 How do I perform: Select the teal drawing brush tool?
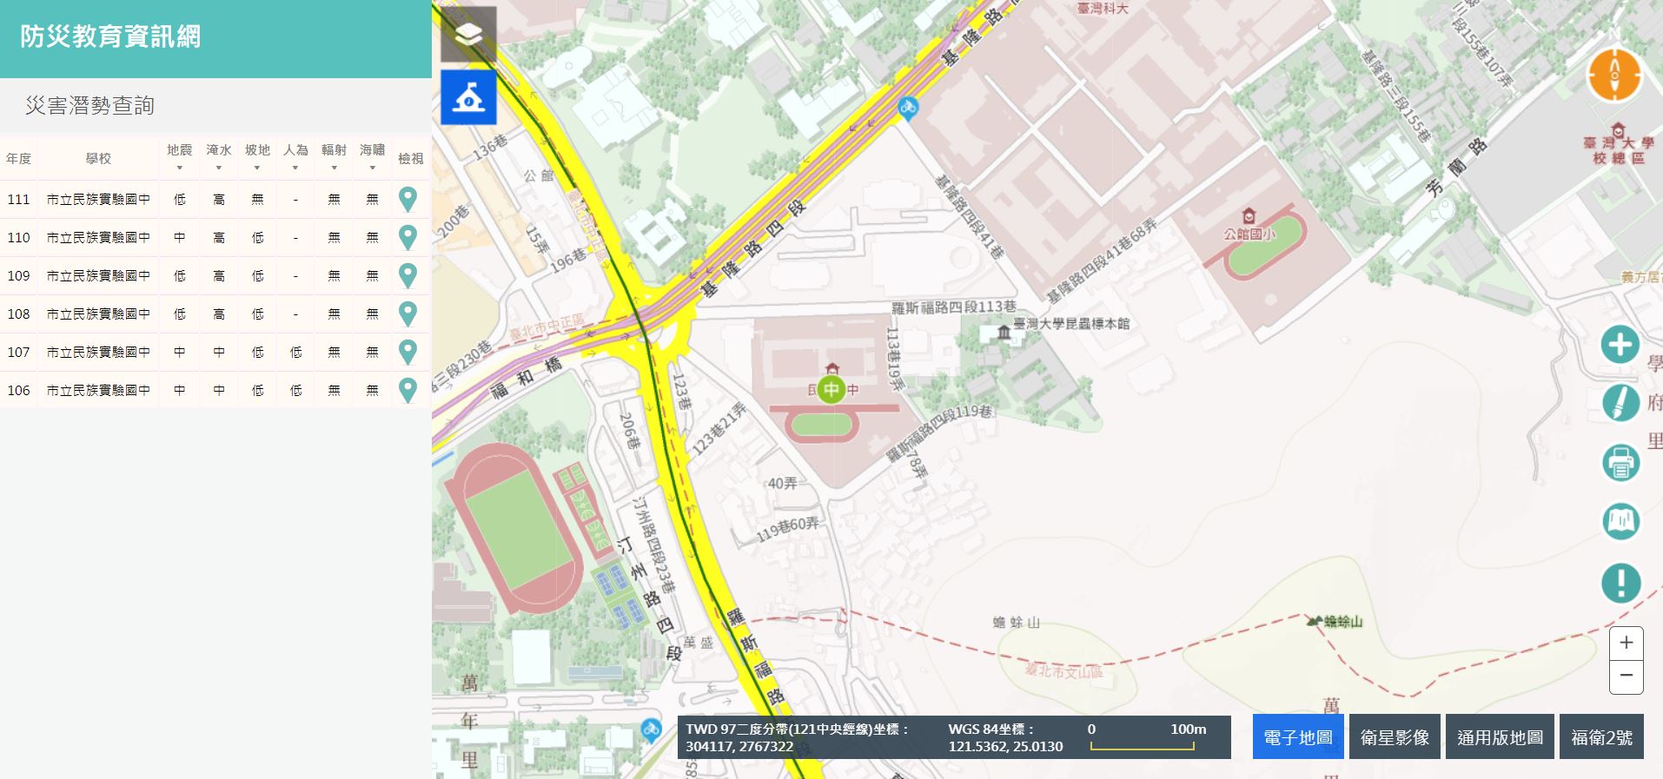(1620, 403)
